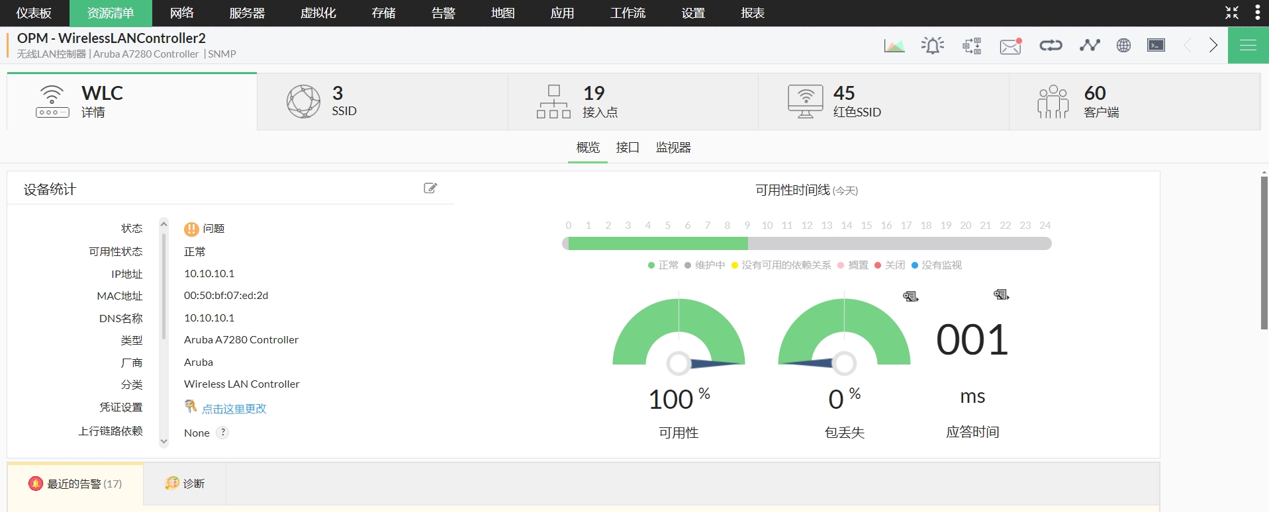This screenshot has width=1269, height=512.
Task: Open the green hamburger menu
Action: click(1248, 45)
